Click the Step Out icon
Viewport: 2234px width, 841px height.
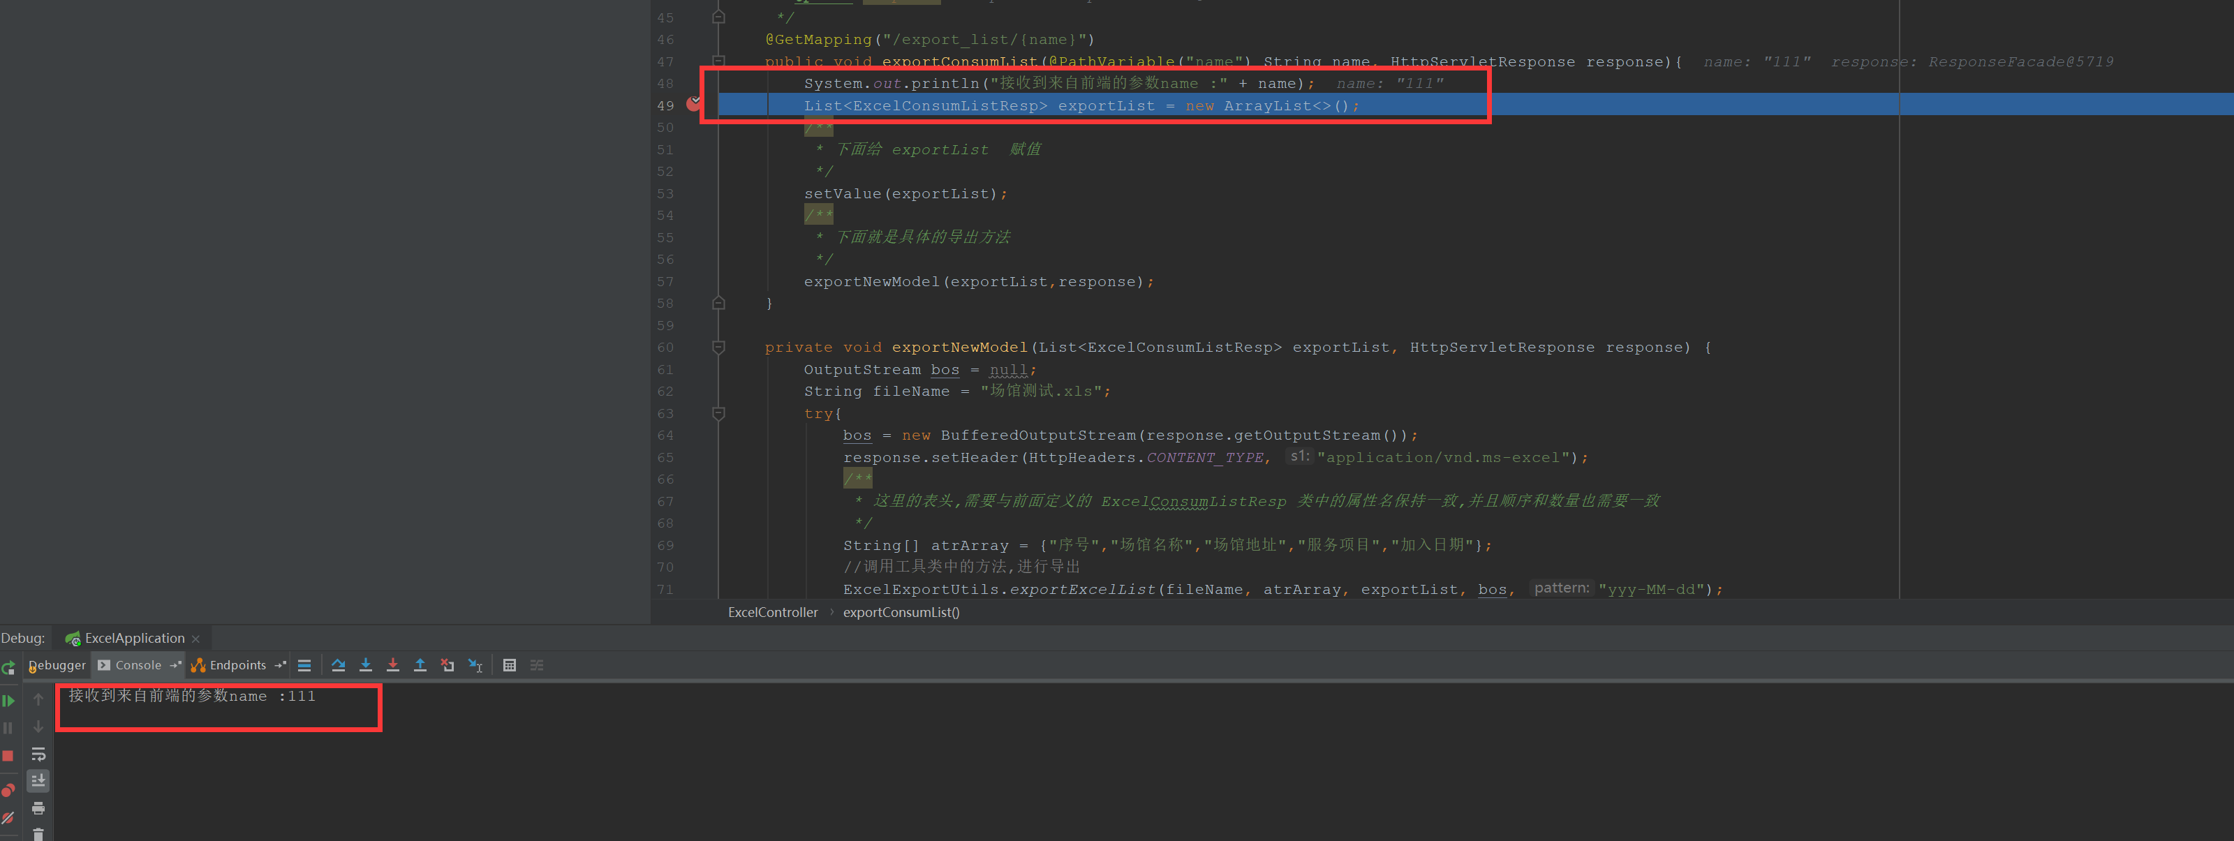click(x=420, y=665)
